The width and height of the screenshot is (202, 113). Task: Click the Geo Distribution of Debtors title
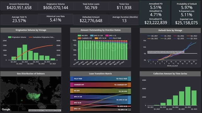click(x=31, y=74)
